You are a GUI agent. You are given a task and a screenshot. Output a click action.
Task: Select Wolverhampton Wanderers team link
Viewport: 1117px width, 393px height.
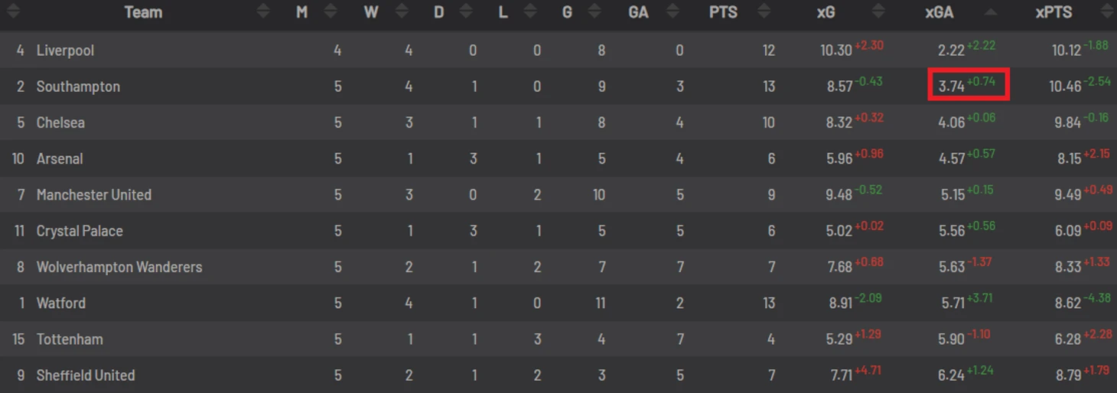pos(119,267)
